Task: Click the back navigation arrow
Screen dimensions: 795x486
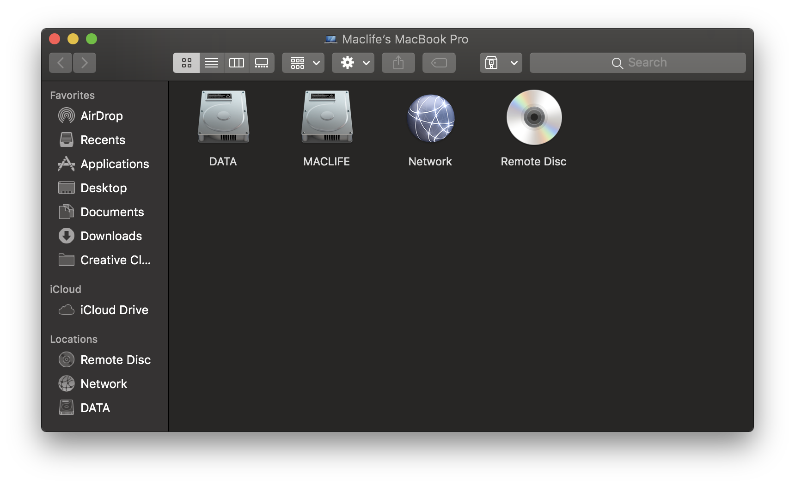Action: tap(61, 62)
